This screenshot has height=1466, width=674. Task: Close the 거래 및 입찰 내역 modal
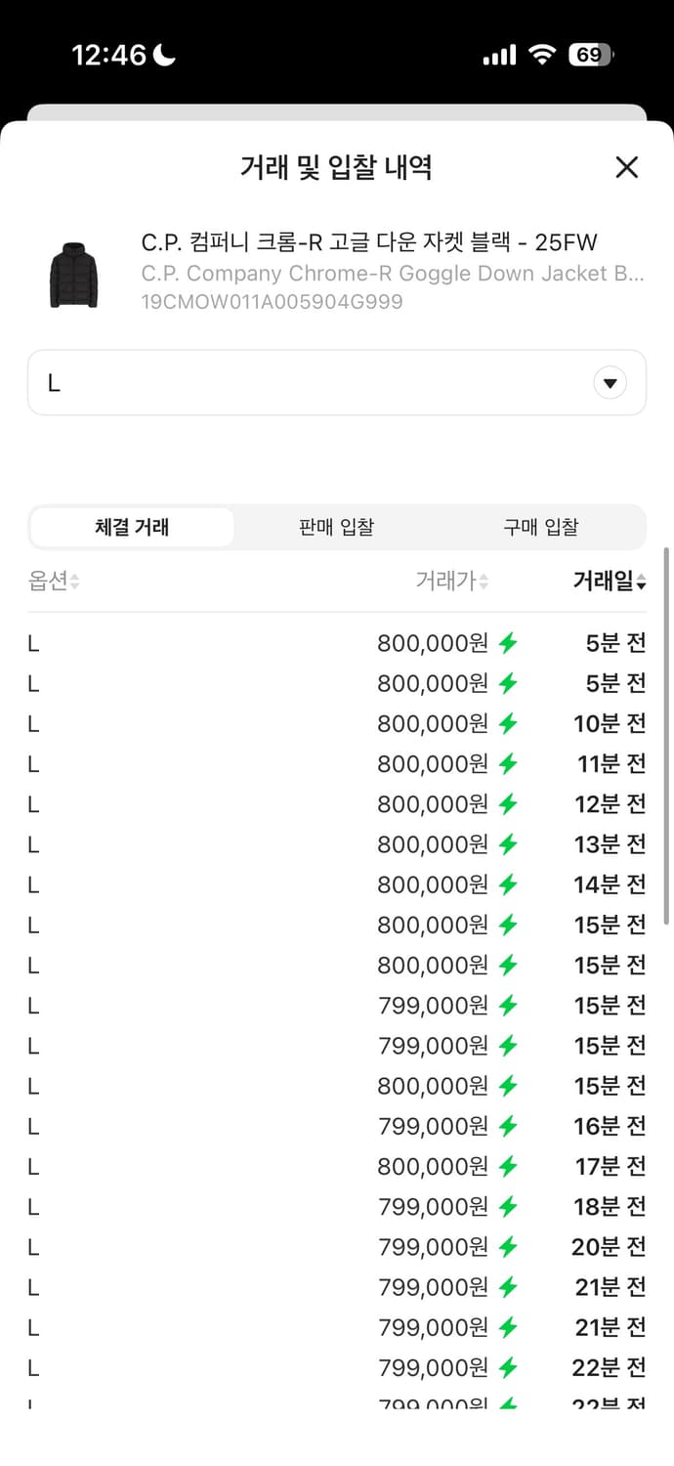pos(626,167)
